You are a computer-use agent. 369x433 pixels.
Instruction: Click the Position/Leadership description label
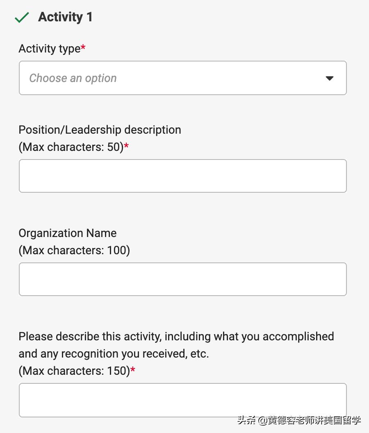point(100,130)
